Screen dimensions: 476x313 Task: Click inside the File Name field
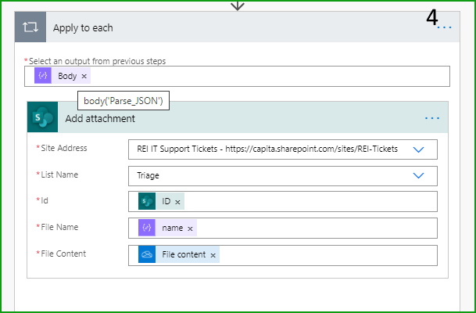tap(313, 228)
